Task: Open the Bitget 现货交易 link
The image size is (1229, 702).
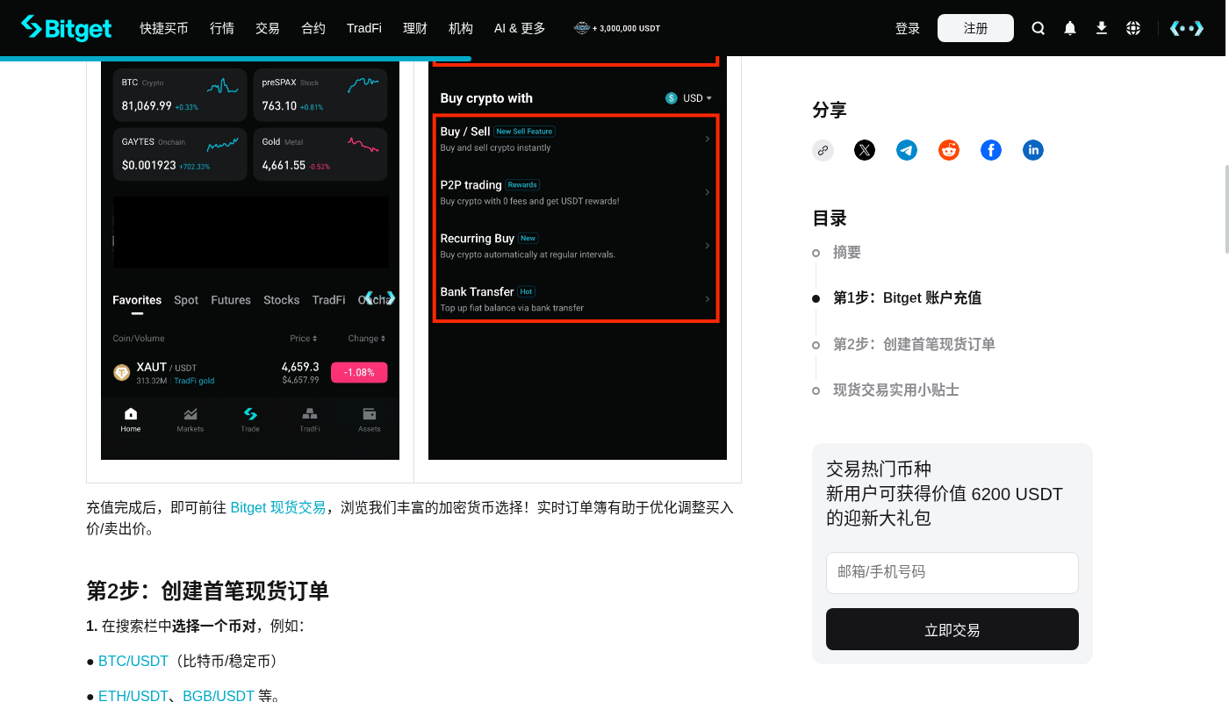Action: (277, 507)
